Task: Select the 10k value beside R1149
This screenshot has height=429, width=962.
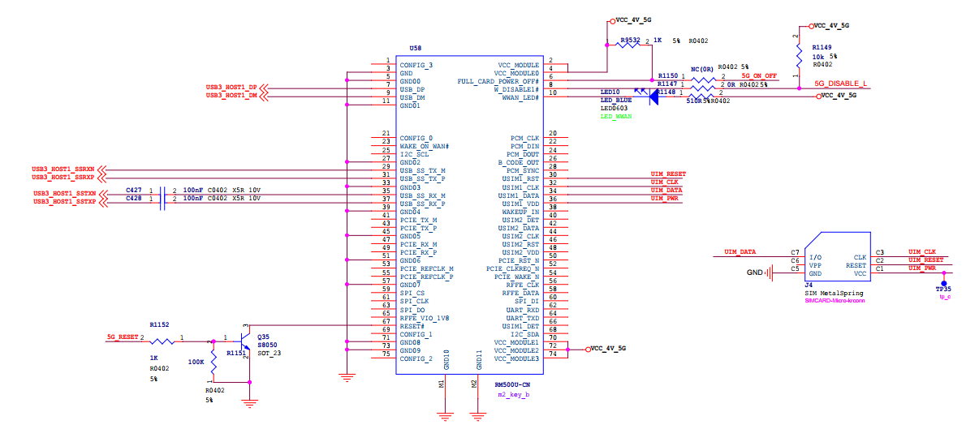Action: [817, 56]
